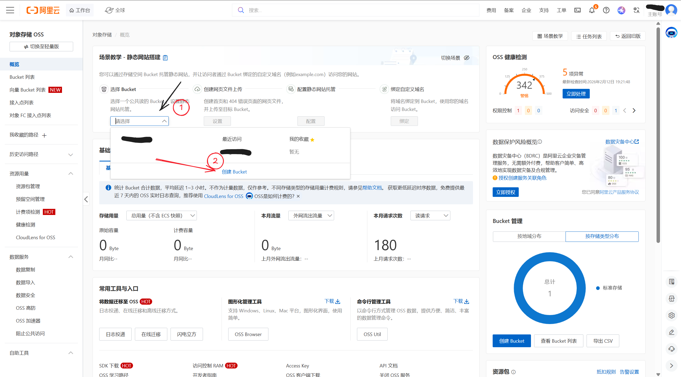Image resolution: width=681 pixels, height=377 pixels.
Task: Open 费用 in top navigation
Action: click(x=491, y=10)
